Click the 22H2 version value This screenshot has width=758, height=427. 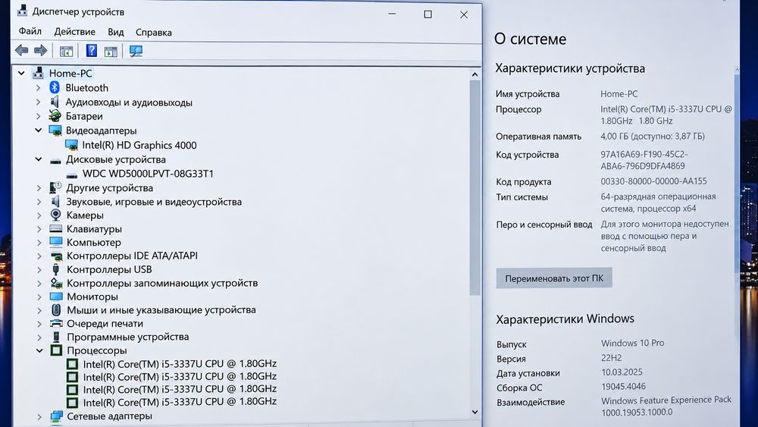(611, 358)
